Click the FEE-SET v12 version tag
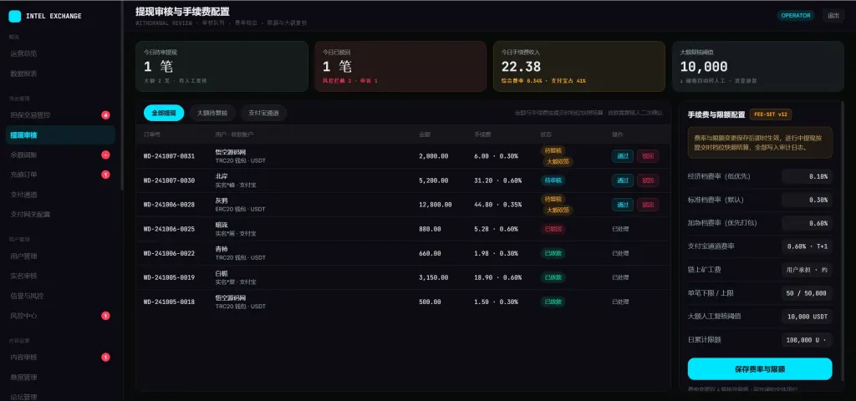The height and width of the screenshot is (401, 856). (x=771, y=114)
